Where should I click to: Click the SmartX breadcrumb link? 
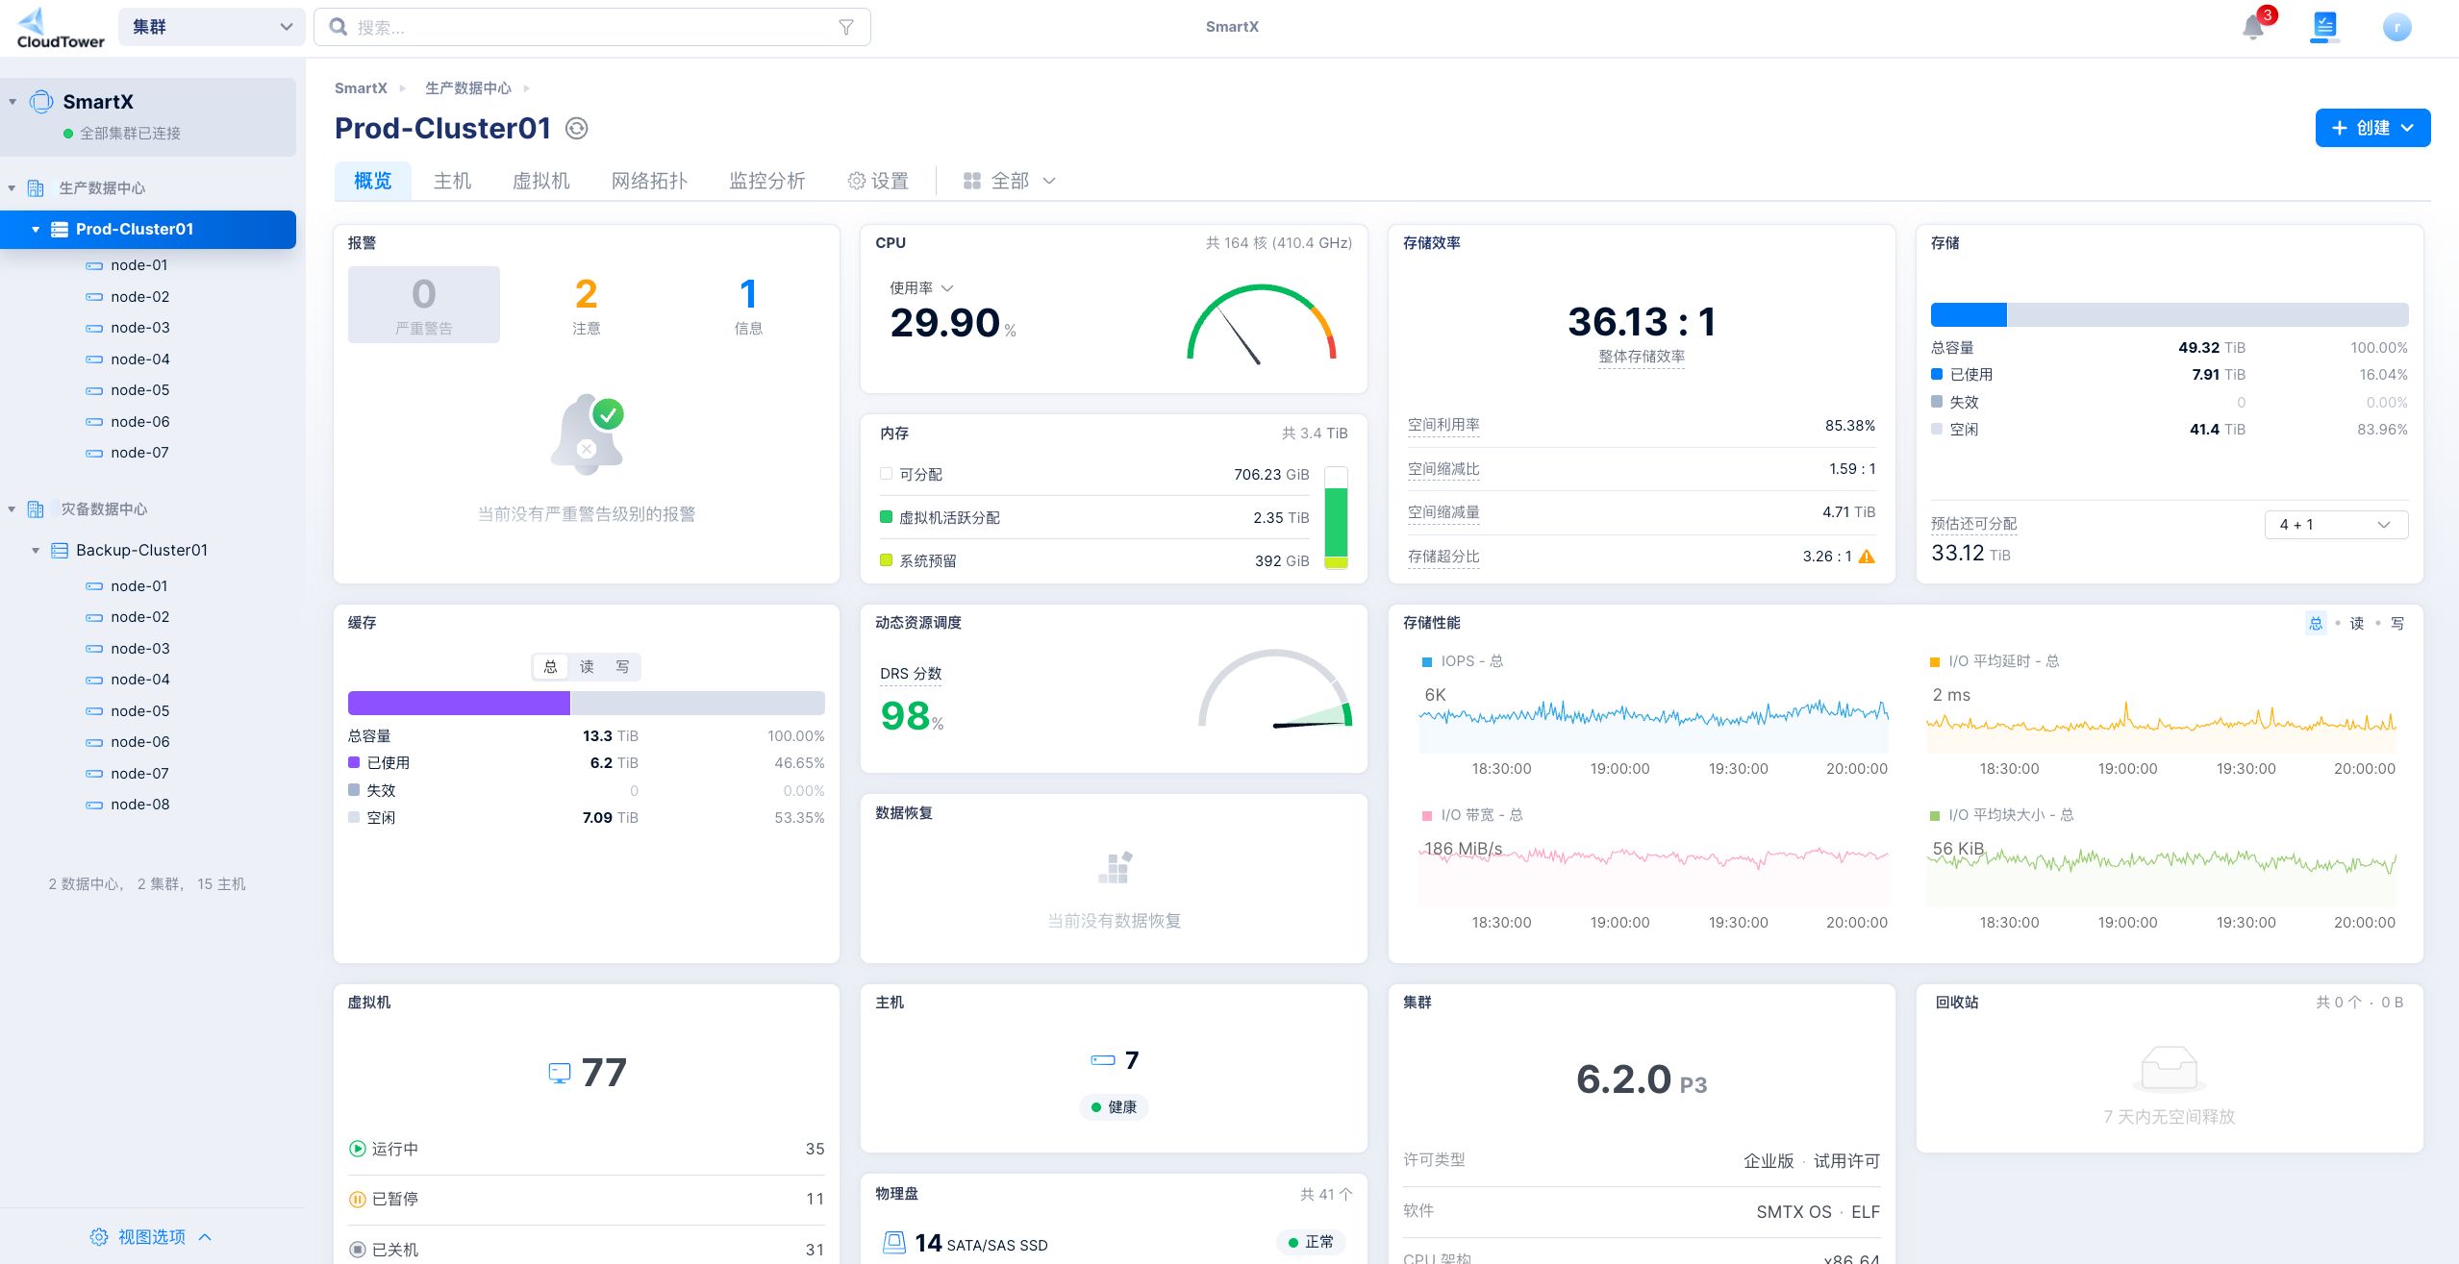361,88
